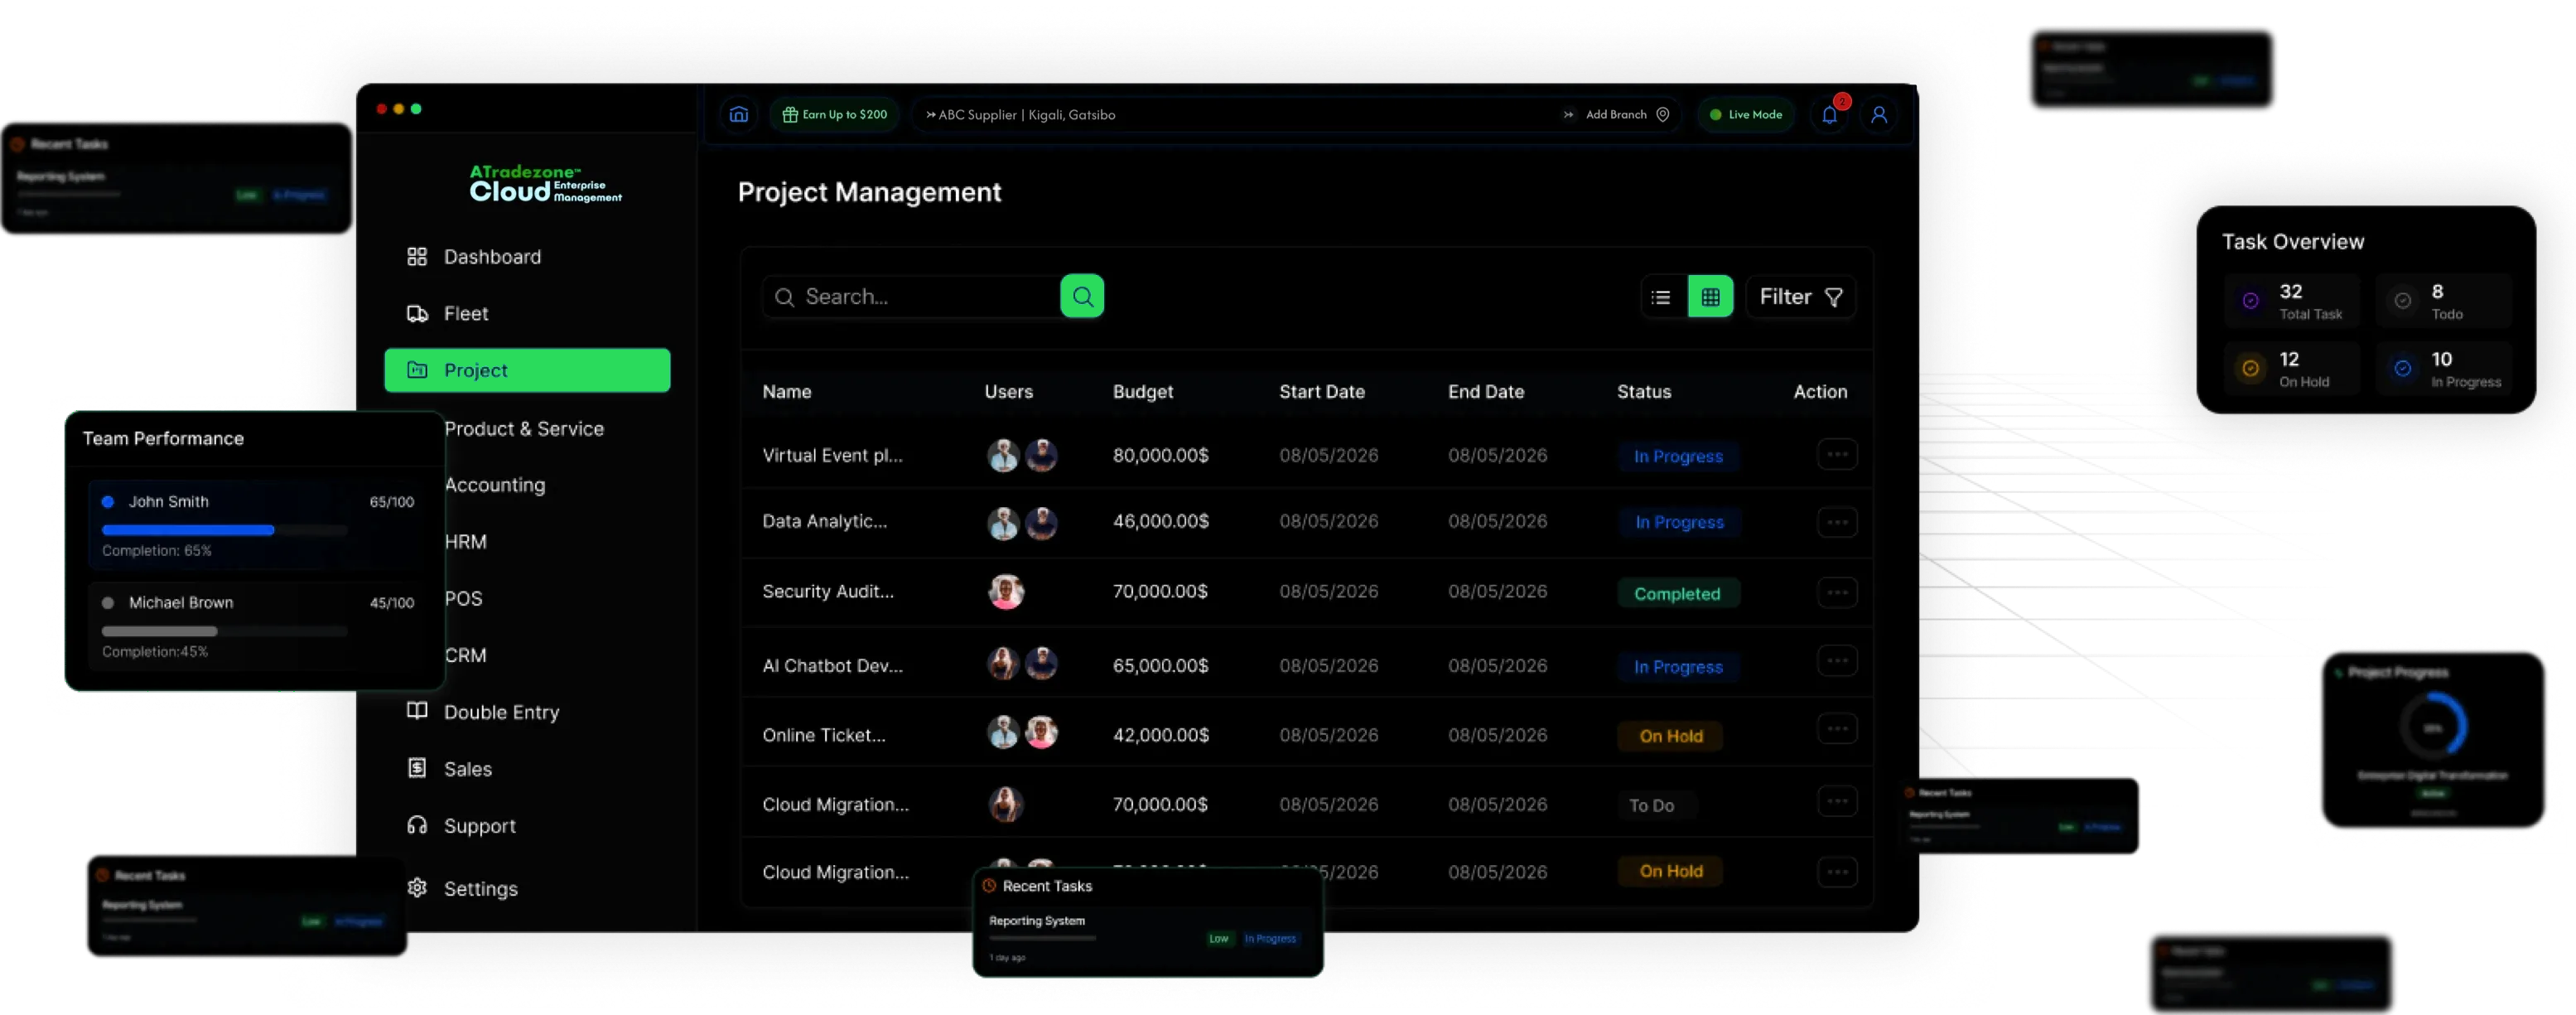Click the ATradezone Cloud logo
Screen dimensions: 2576x1015
tap(545, 184)
